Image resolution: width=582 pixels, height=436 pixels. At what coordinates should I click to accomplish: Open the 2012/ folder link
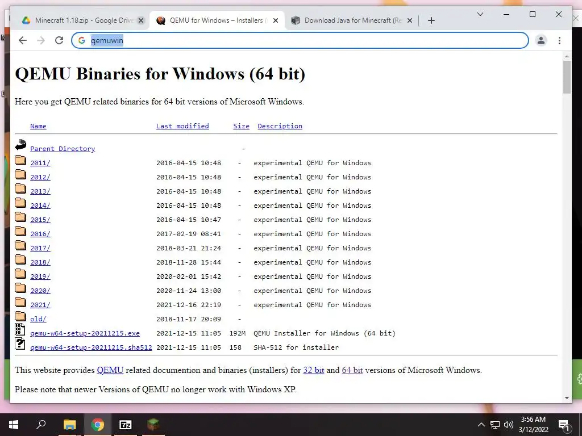pyautogui.click(x=40, y=177)
